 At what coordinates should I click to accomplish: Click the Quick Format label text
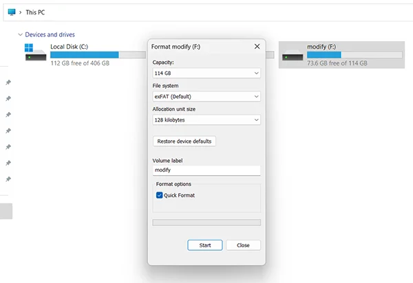pos(179,195)
